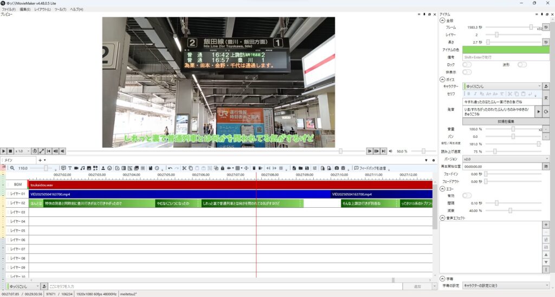The width and height of the screenshot is (555, 297).
Task: Click the play pronunciation button beside 発音 field
Action: (x=538, y=111)
